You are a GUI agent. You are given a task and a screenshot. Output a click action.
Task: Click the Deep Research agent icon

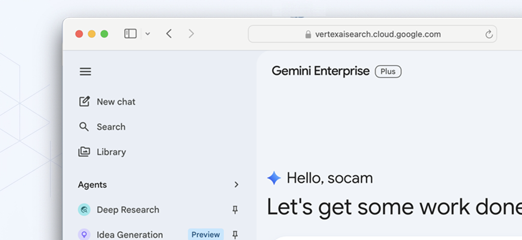(x=84, y=210)
